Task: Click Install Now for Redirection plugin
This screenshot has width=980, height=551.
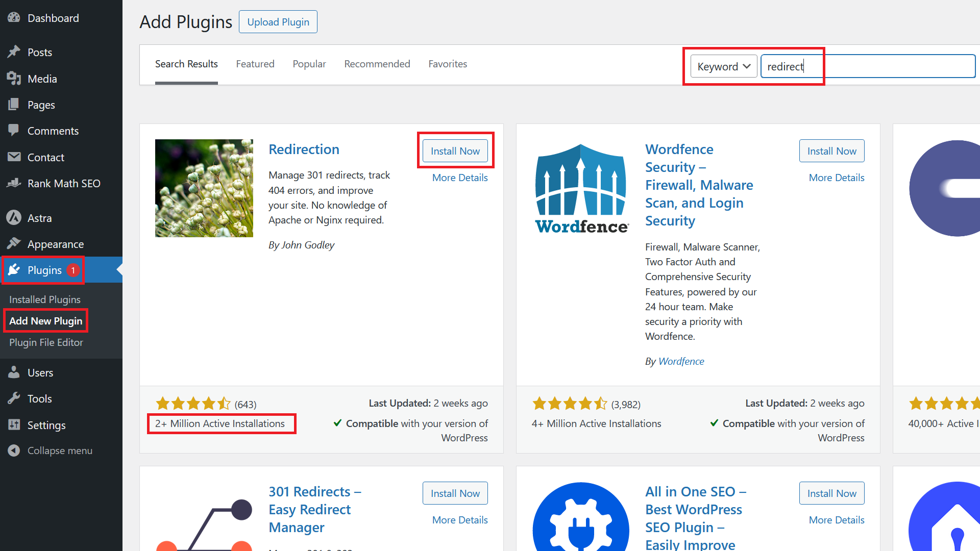Action: pyautogui.click(x=455, y=151)
